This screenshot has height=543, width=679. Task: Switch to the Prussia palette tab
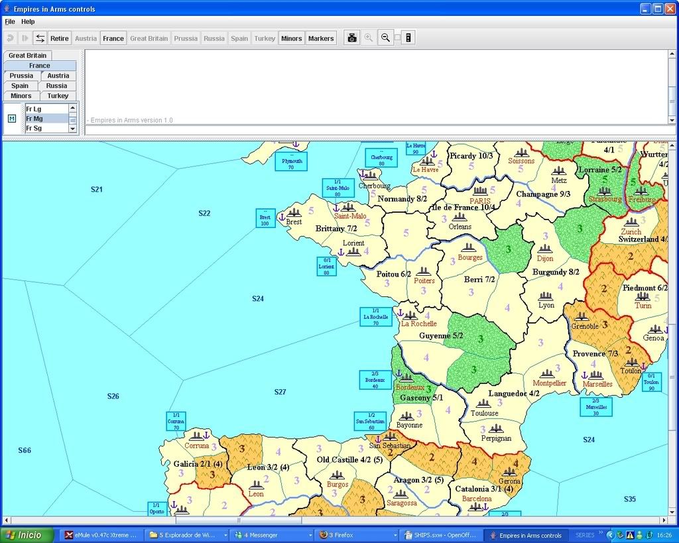coord(21,76)
